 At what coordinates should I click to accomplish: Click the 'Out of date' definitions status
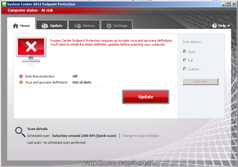(82, 82)
